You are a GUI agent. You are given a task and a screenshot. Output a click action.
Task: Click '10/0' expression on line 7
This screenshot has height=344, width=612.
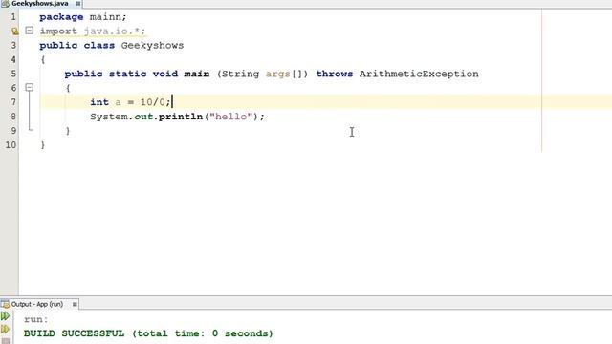(x=153, y=102)
